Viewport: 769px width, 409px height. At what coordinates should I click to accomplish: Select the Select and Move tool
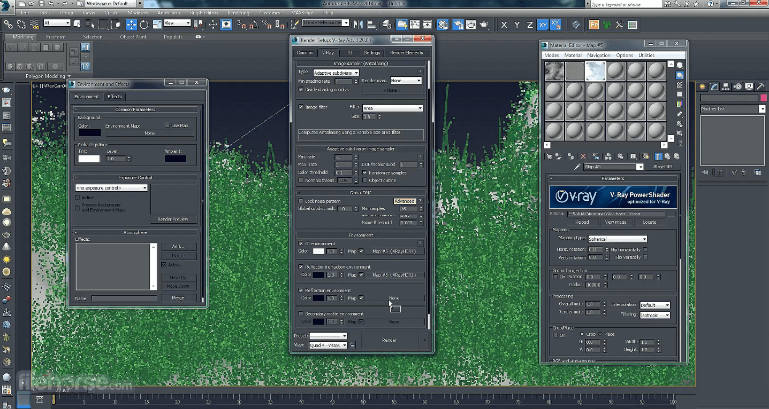point(131,25)
